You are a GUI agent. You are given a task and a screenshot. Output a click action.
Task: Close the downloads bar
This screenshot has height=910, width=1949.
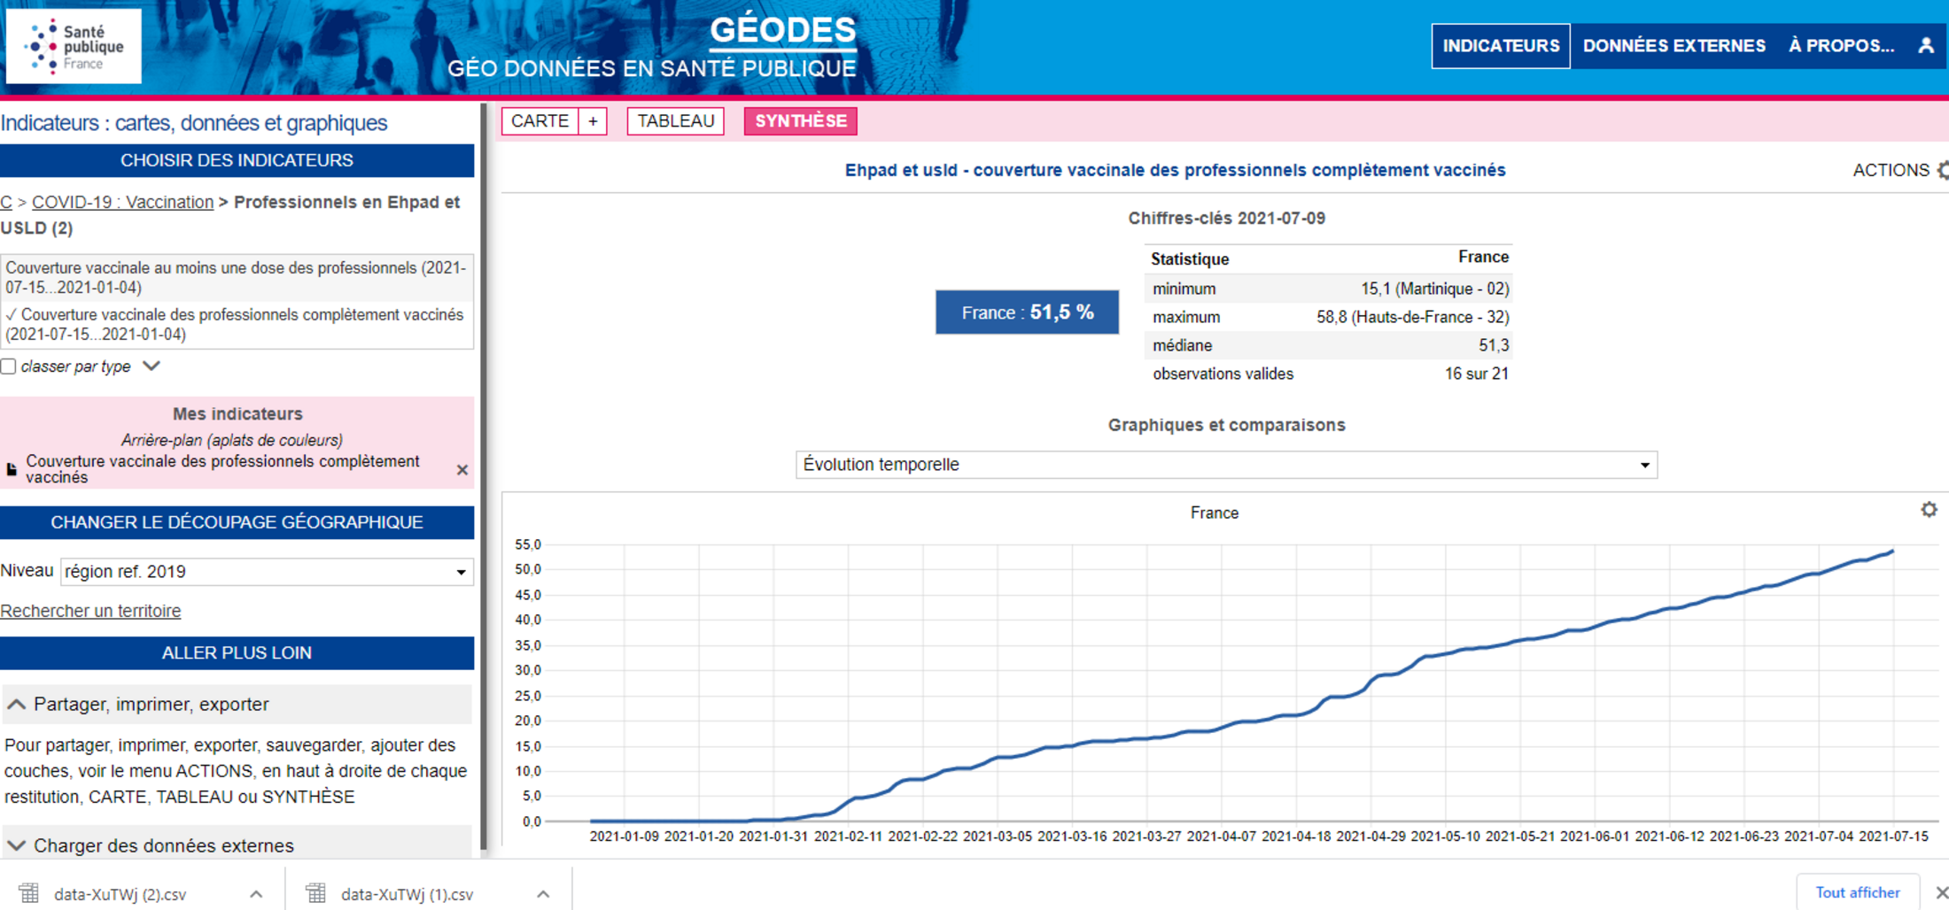[x=1941, y=892]
